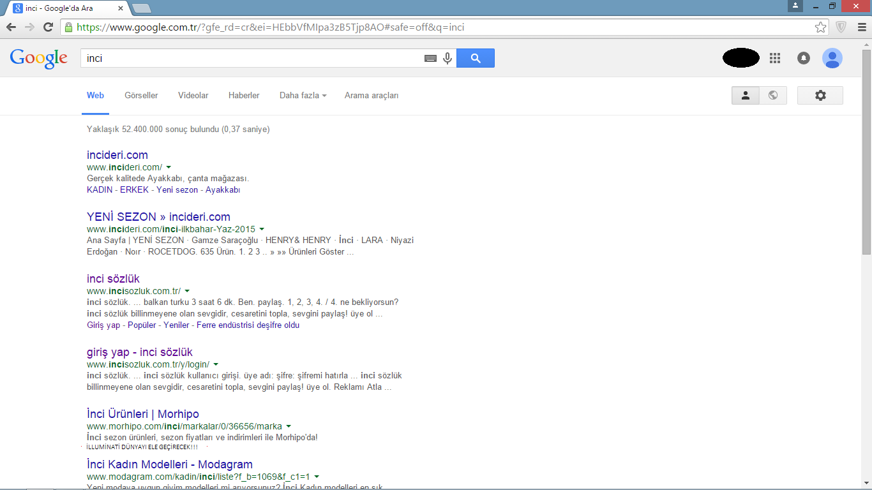This screenshot has height=490, width=872.
Task: Switch to personal results person toggle
Action: (746, 95)
